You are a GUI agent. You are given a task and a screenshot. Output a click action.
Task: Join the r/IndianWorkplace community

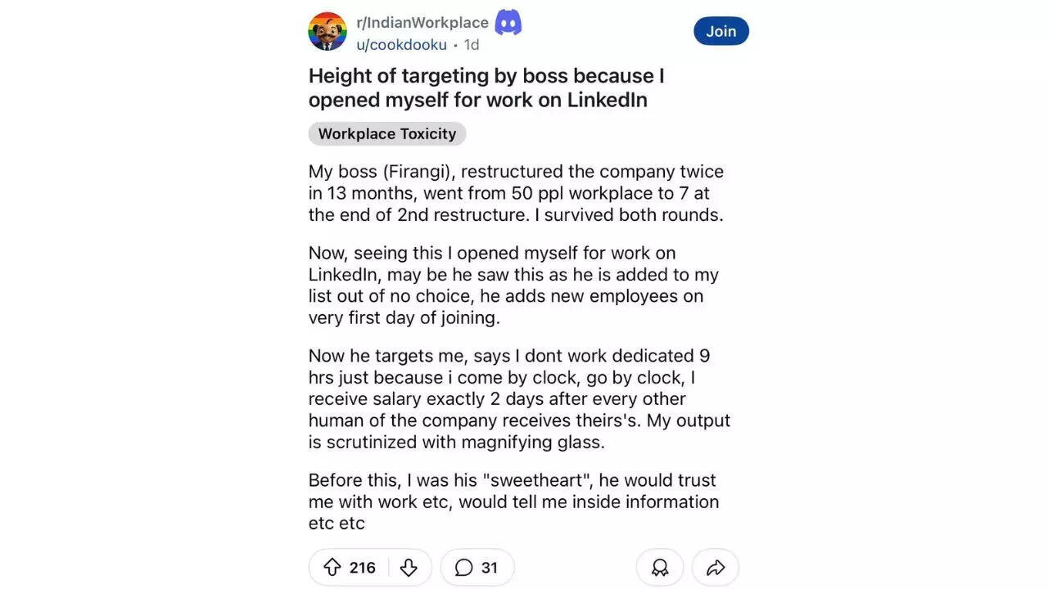pos(720,31)
